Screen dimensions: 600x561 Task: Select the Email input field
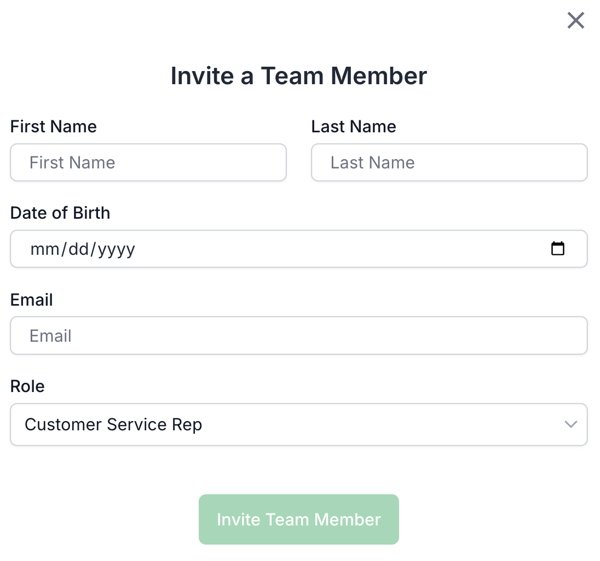298,335
